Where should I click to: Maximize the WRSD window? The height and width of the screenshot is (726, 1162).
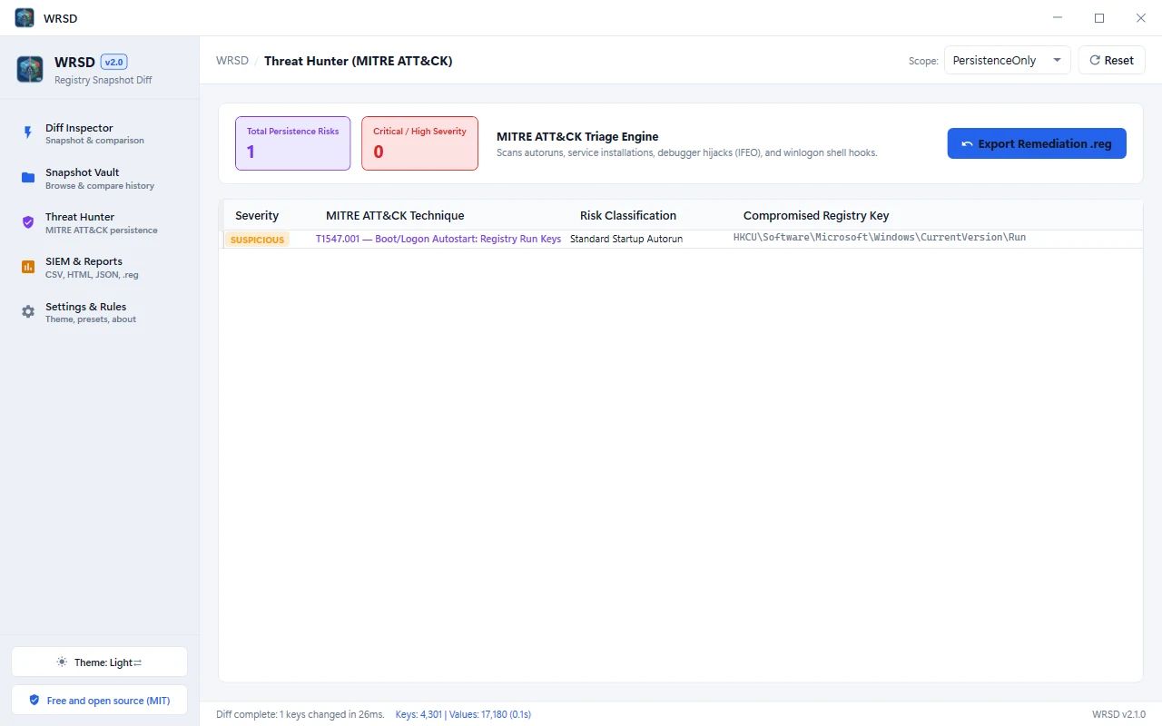pyautogui.click(x=1099, y=17)
